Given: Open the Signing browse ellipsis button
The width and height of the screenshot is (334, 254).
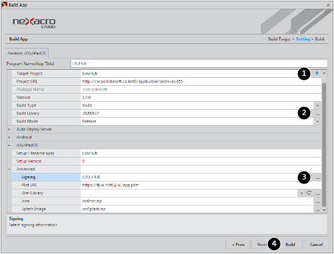Looking at the screenshot, I should 317,178.
